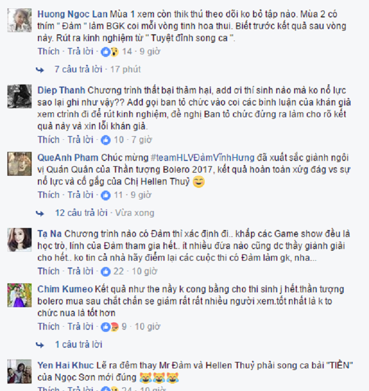Image resolution: width=369 pixels, height=391 pixels.
Task: Click the angry reaction emoji on Chim Kumeo's comment
Action: point(114,327)
